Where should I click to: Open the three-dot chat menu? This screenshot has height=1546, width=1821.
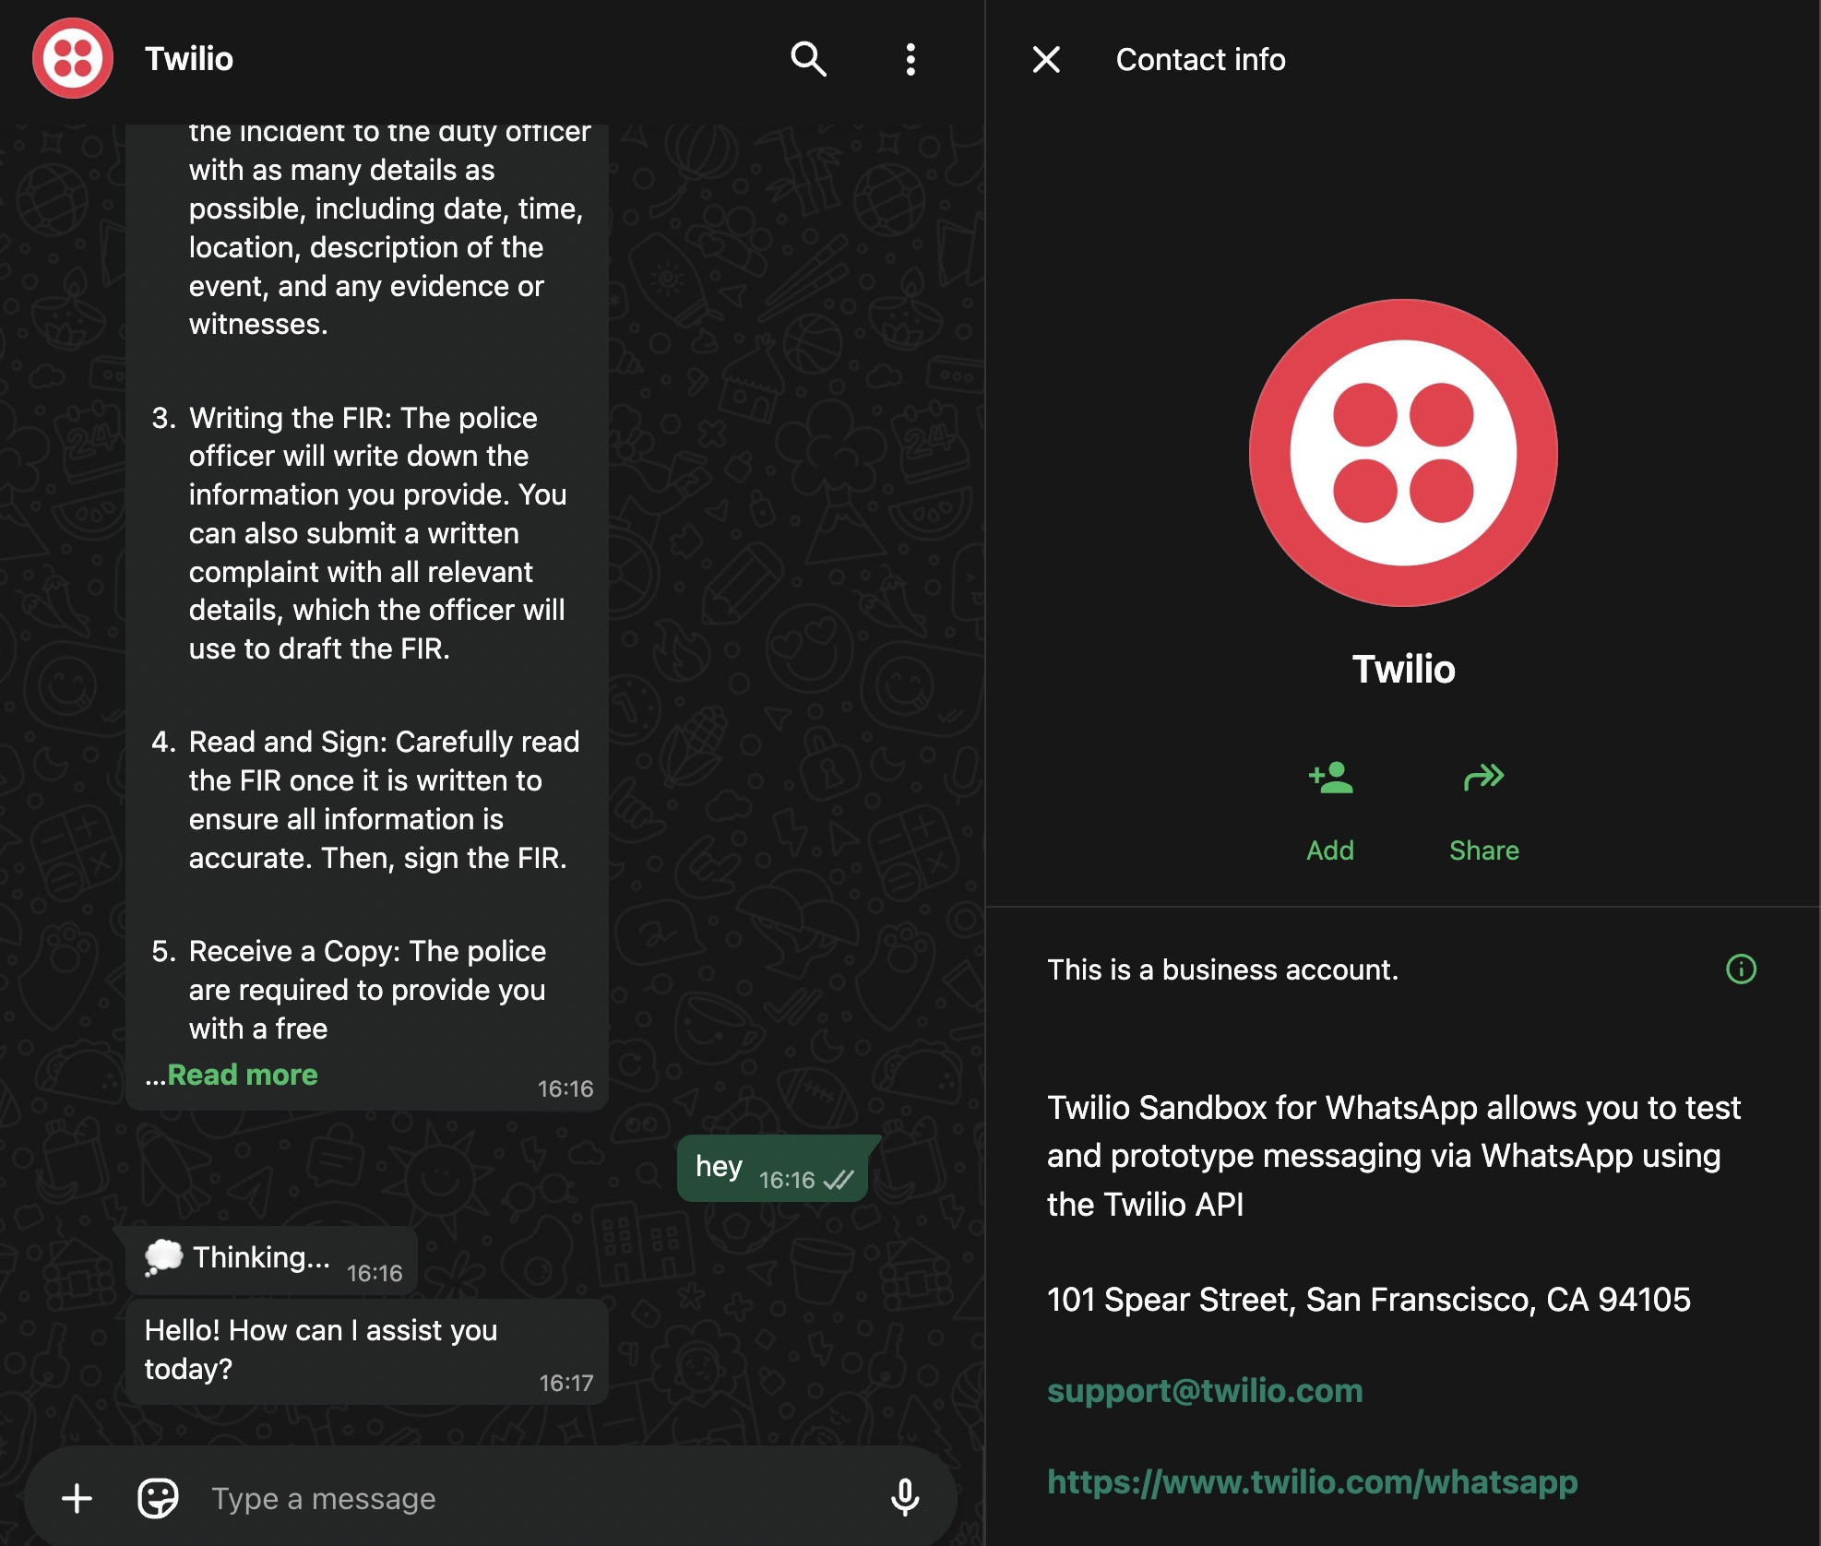(x=910, y=59)
